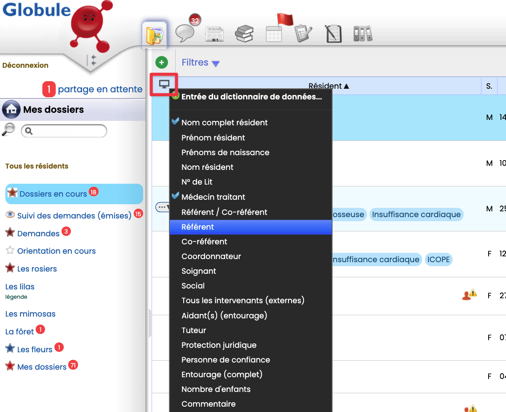Select Entourage (complet) entry

(222, 375)
